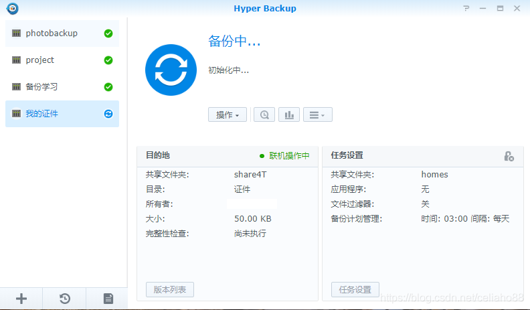The image size is (530, 310).
Task: Minimize the Hyper Backup window
Action: pyautogui.click(x=482, y=8)
